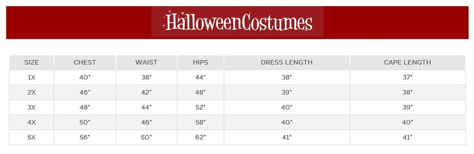The width and height of the screenshot is (474, 154).
Task: Select the DRESS LENGTH column header
Action: tap(287, 62)
